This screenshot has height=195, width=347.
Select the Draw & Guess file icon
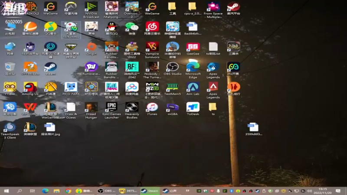pos(71,110)
